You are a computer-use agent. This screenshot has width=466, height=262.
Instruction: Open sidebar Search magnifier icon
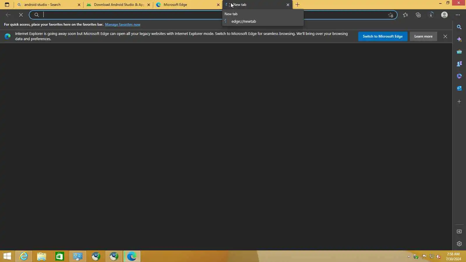[459, 27]
